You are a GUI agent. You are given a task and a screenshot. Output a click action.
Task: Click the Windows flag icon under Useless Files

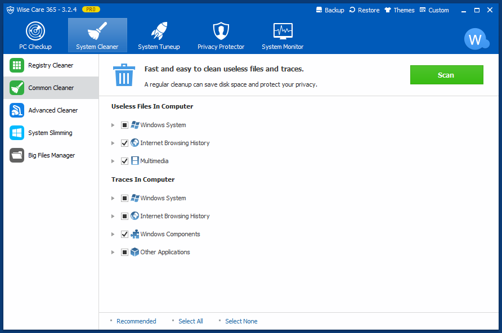coord(135,125)
